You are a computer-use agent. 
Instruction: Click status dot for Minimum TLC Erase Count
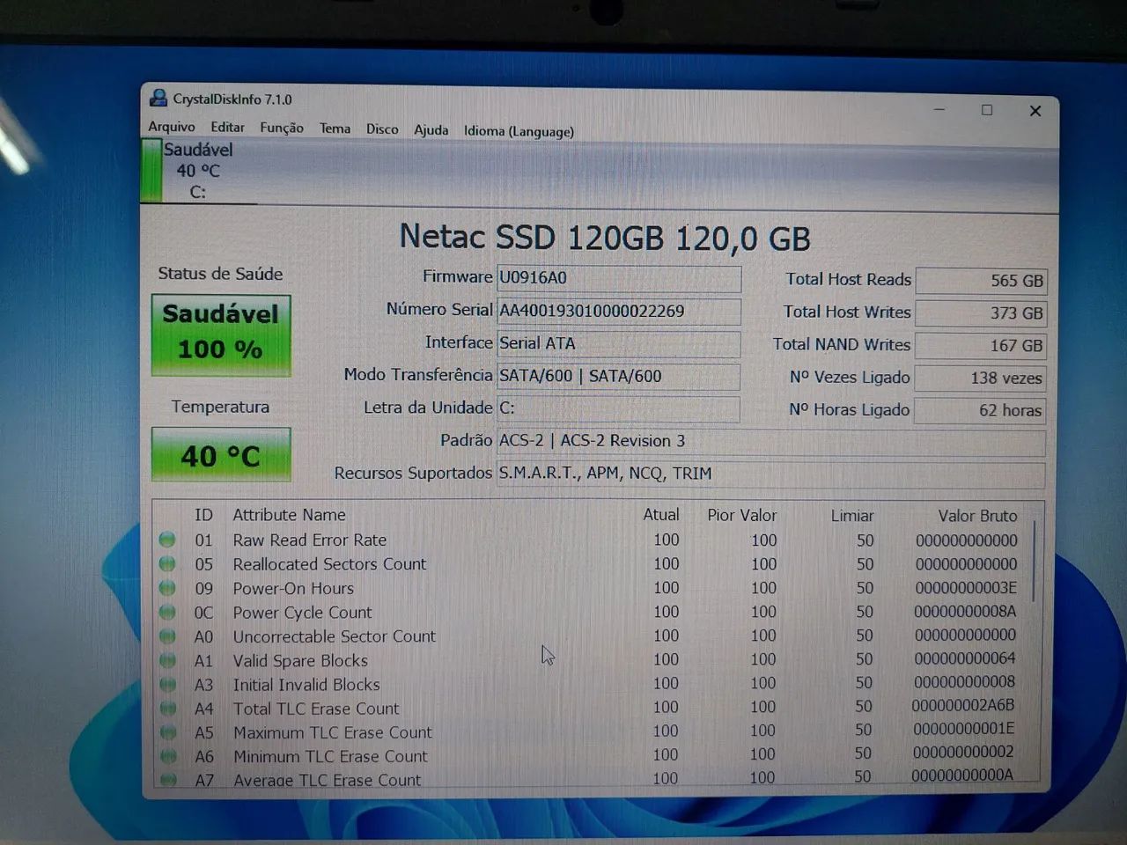[x=168, y=755]
